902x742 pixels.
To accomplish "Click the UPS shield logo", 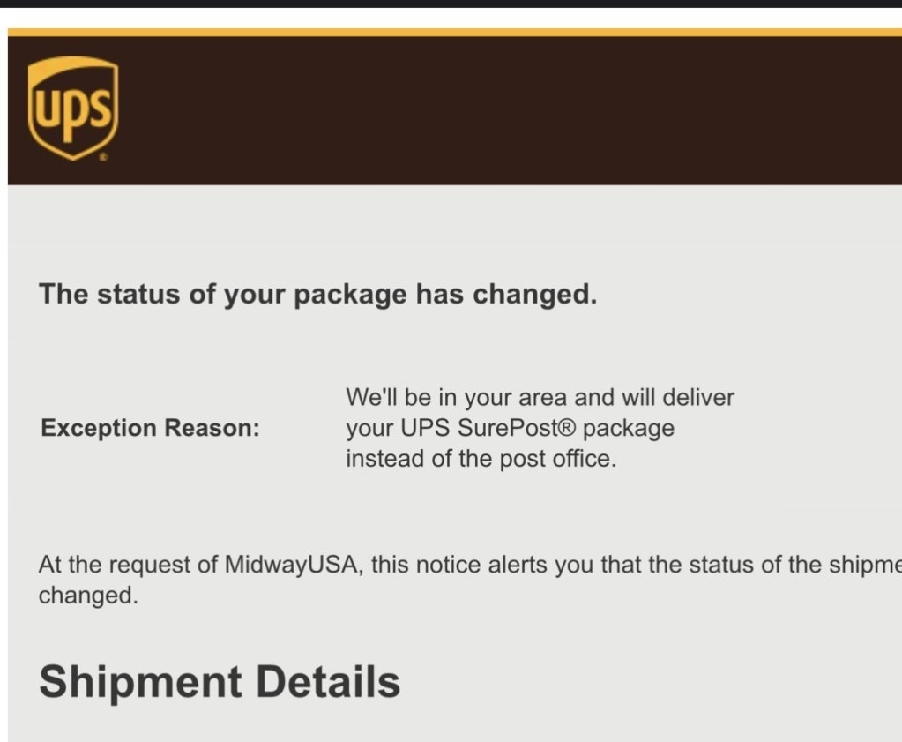I will coord(72,109).
